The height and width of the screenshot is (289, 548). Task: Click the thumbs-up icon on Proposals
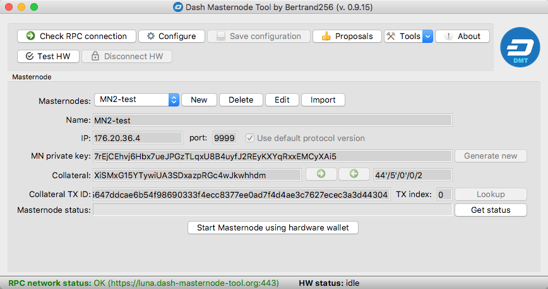(326, 36)
